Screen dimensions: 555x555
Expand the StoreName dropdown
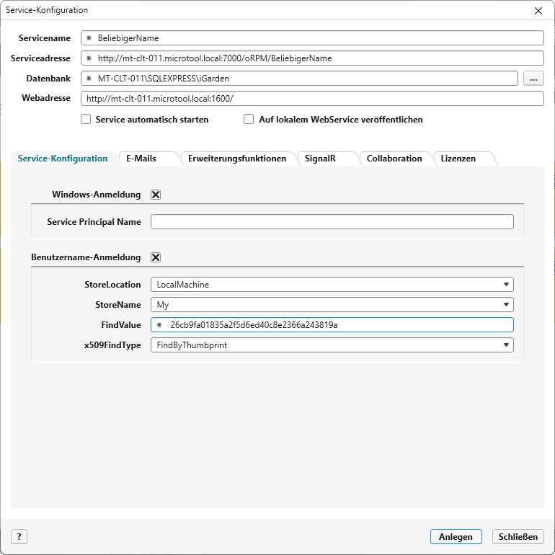(x=332, y=305)
